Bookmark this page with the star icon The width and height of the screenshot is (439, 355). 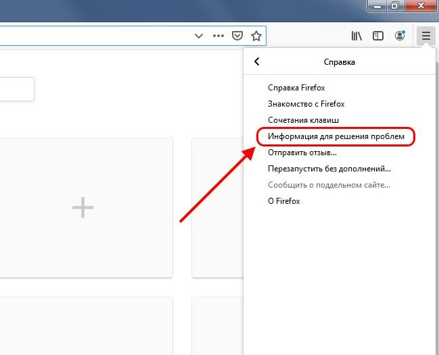pyautogui.click(x=256, y=36)
